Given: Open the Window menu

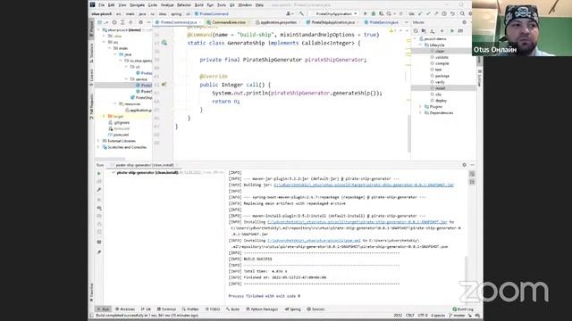Looking at the screenshot, I should point(245,5).
